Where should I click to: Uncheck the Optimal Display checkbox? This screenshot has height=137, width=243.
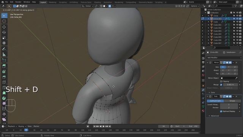point(221,112)
